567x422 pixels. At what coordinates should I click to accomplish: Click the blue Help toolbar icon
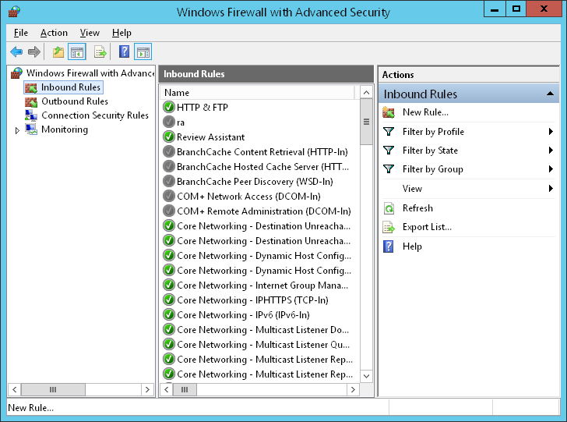click(x=124, y=51)
